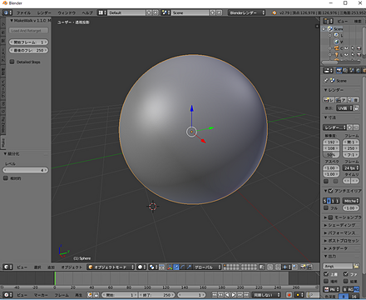Screen dimensions: 366x300
Task: Click the world properties tab icon
Action: 358,71
